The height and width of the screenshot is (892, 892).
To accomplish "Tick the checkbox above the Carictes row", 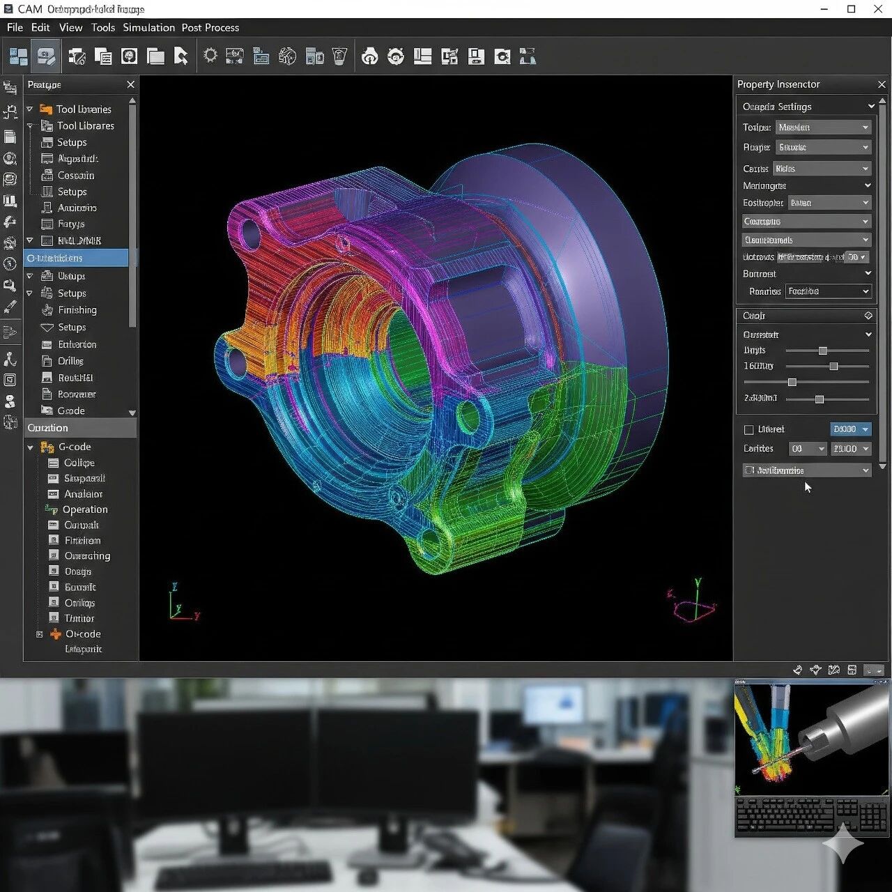I will (x=749, y=430).
